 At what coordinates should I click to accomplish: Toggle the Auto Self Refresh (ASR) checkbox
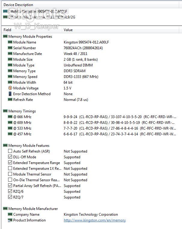(10, 151)
